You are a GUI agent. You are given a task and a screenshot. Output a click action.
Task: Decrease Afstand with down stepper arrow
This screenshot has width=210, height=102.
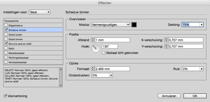[93, 41]
